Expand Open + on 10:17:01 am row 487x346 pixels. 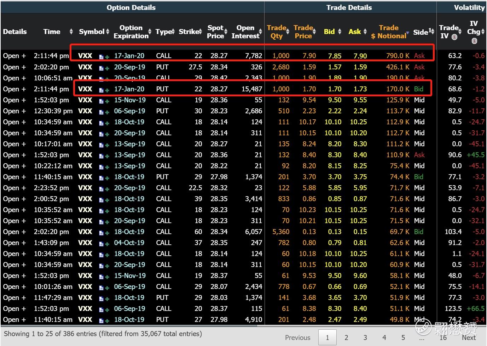pyautogui.click(x=15, y=144)
